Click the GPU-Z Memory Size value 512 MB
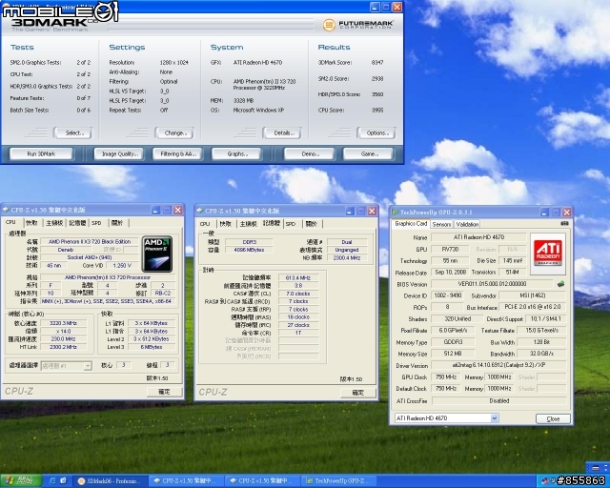This screenshot has height=488, width=610. (453, 354)
